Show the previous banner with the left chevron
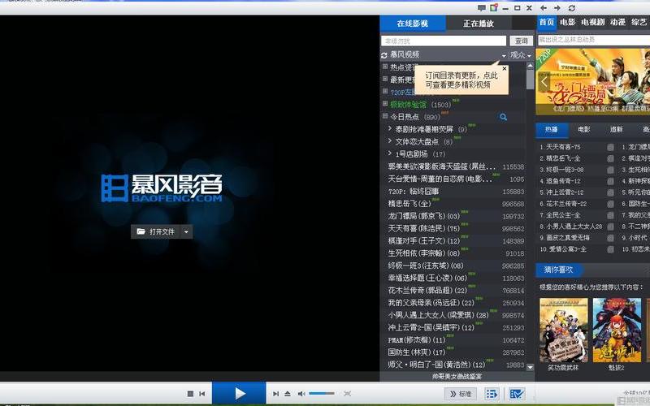 coord(544,82)
